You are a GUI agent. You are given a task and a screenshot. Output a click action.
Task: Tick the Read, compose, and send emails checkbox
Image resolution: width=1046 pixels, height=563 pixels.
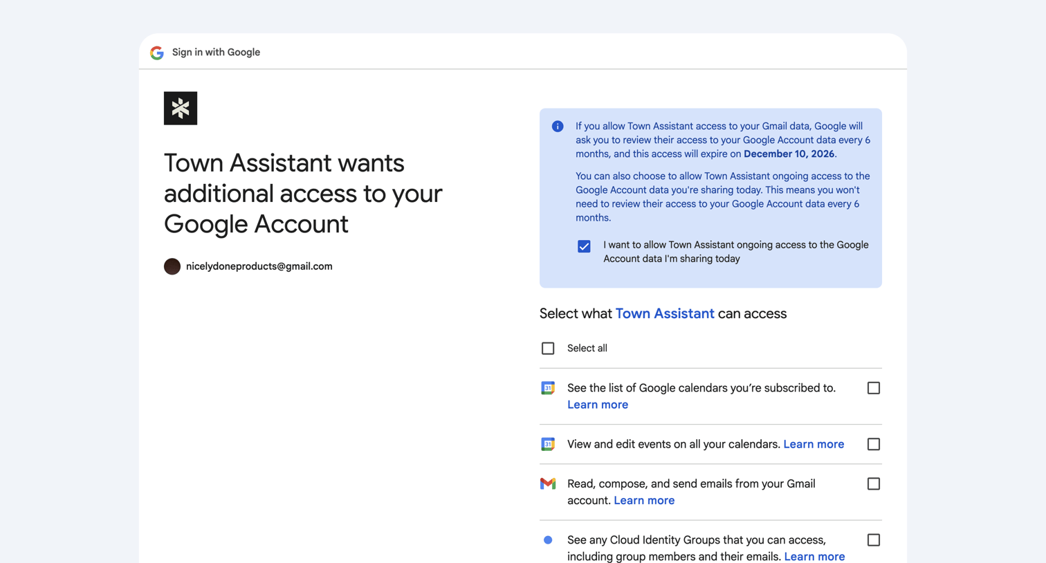tap(874, 484)
